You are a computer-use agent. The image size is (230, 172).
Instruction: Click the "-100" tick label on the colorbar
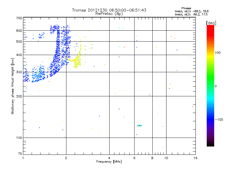[x=219, y=120]
